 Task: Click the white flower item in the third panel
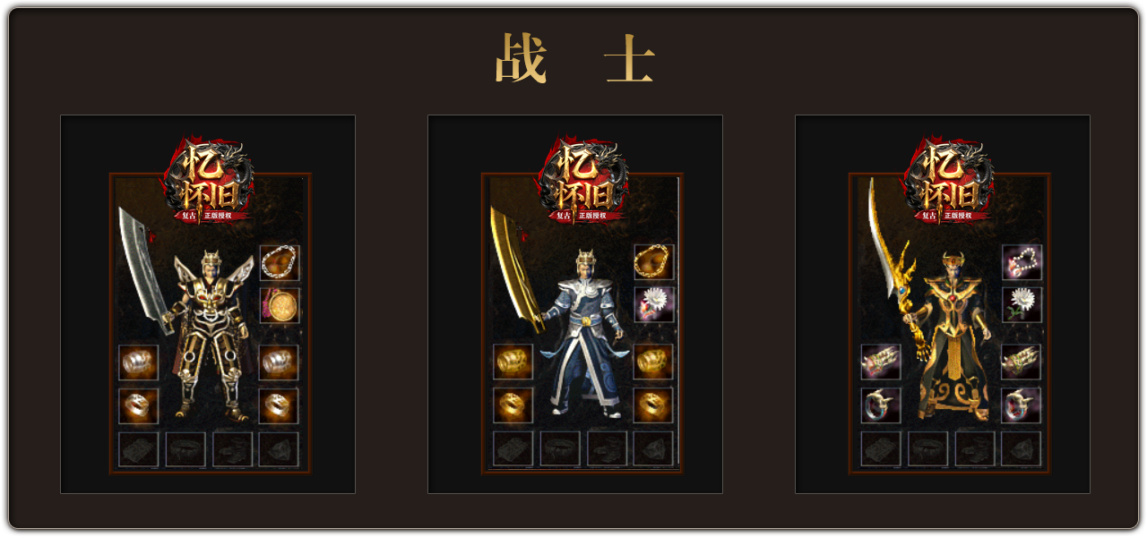click(1022, 305)
